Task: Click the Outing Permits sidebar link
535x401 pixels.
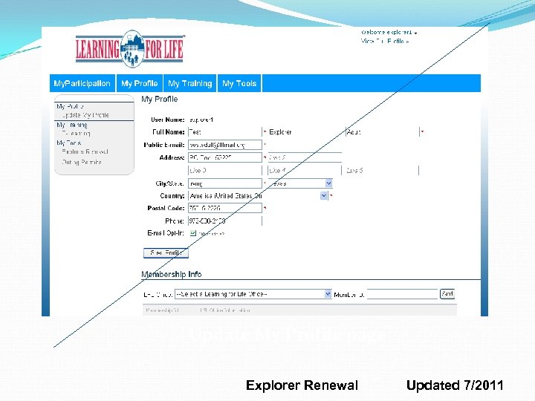Action: (x=82, y=162)
